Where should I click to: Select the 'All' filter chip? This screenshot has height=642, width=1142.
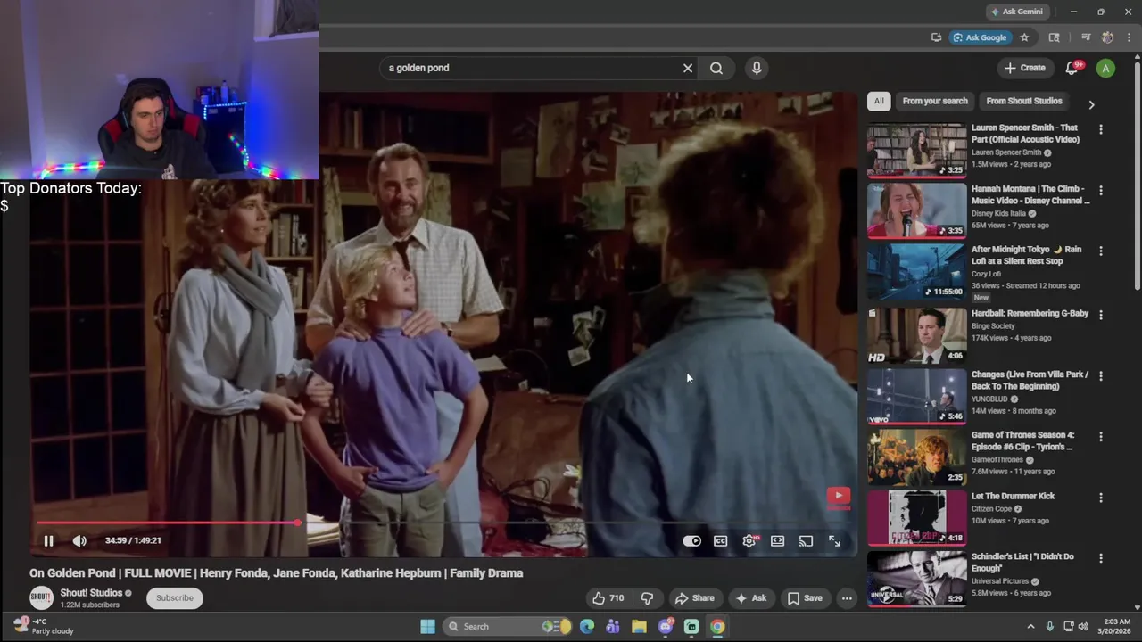[879, 101]
